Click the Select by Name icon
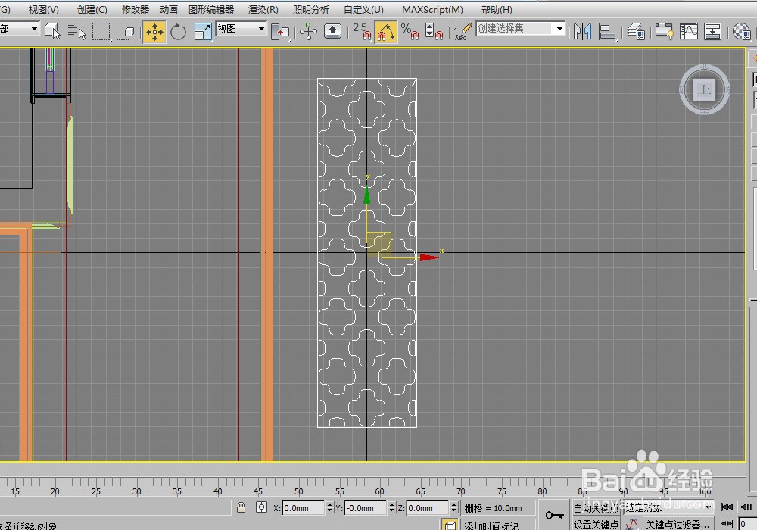Image resolution: width=757 pixels, height=530 pixels. click(76, 31)
